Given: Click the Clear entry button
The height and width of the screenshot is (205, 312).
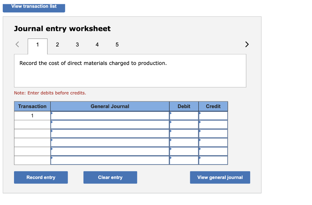Looking at the screenshot, I should pos(110,177).
